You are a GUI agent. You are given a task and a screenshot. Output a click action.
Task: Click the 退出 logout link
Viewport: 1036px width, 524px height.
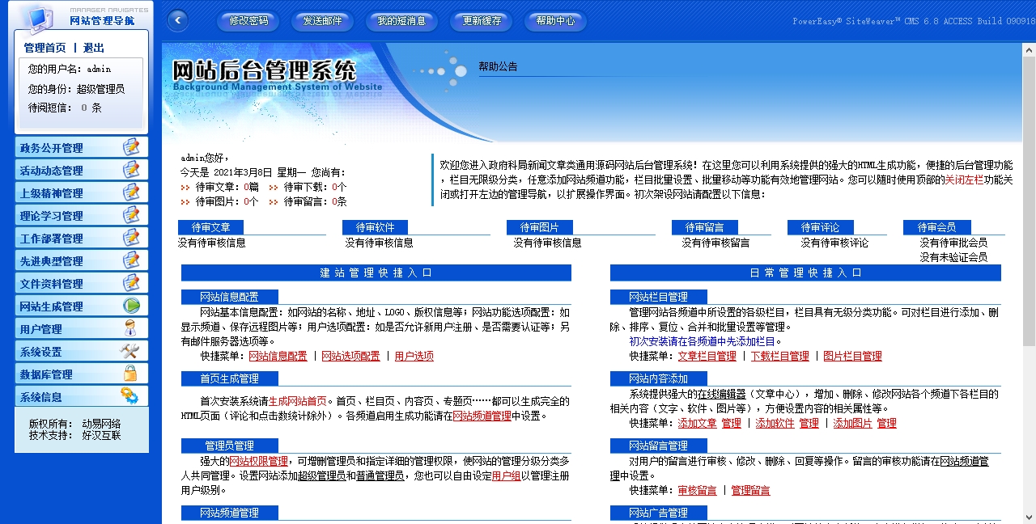[94, 49]
